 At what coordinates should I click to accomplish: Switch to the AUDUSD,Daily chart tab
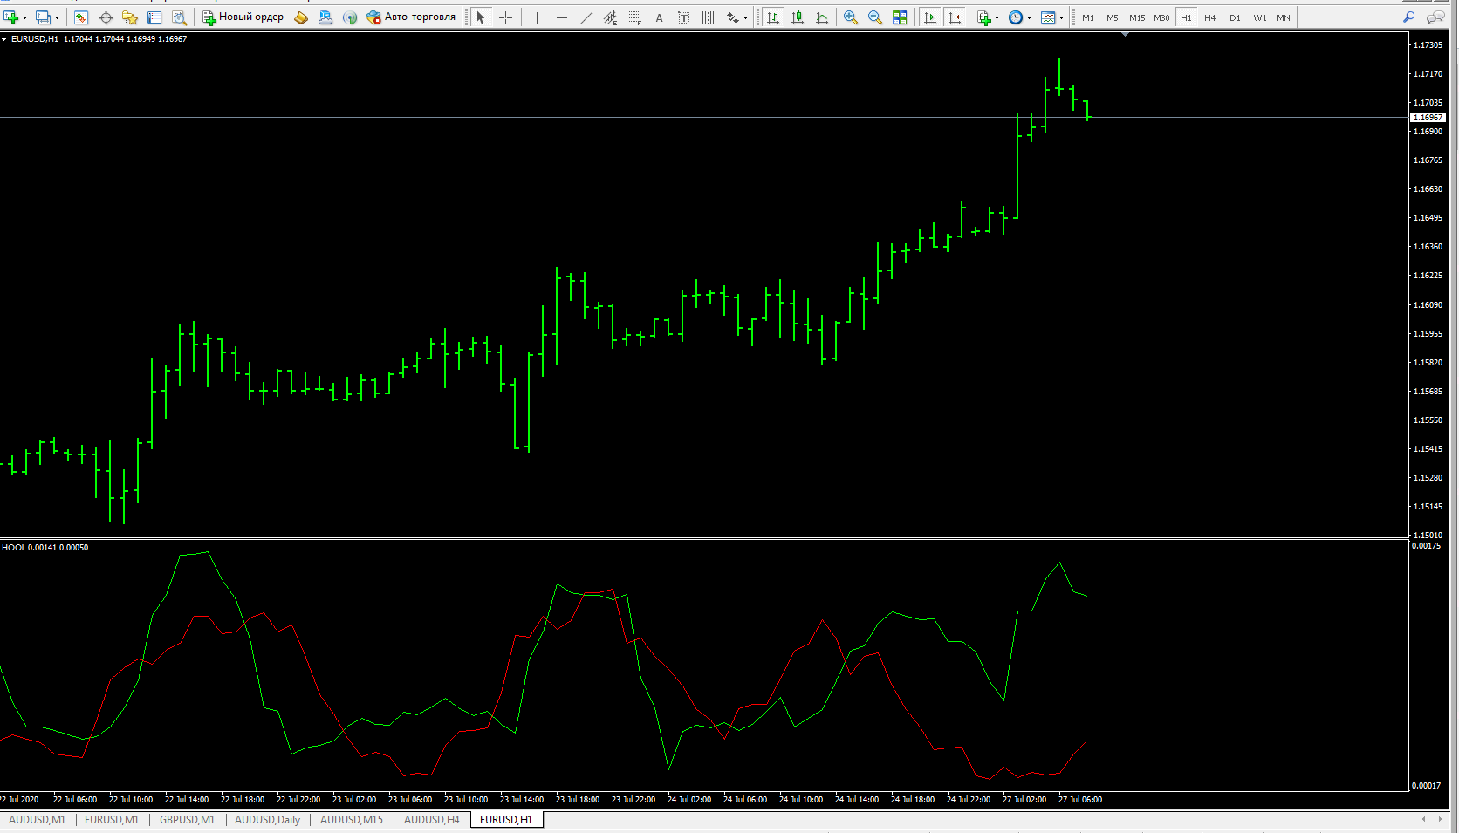[x=267, y=820]
